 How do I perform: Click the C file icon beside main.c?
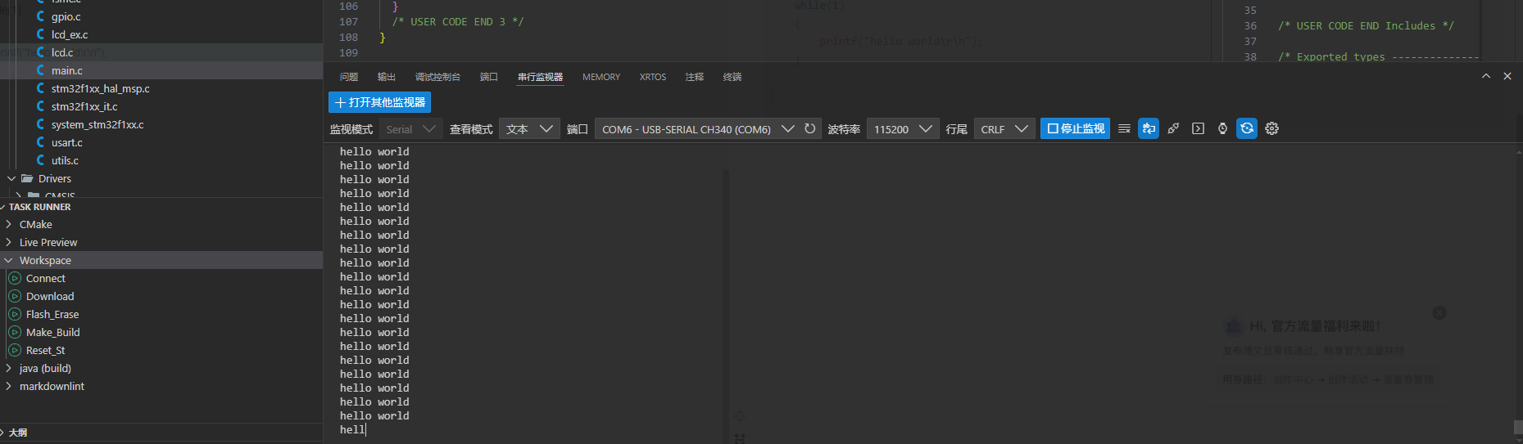coord(40,70)
